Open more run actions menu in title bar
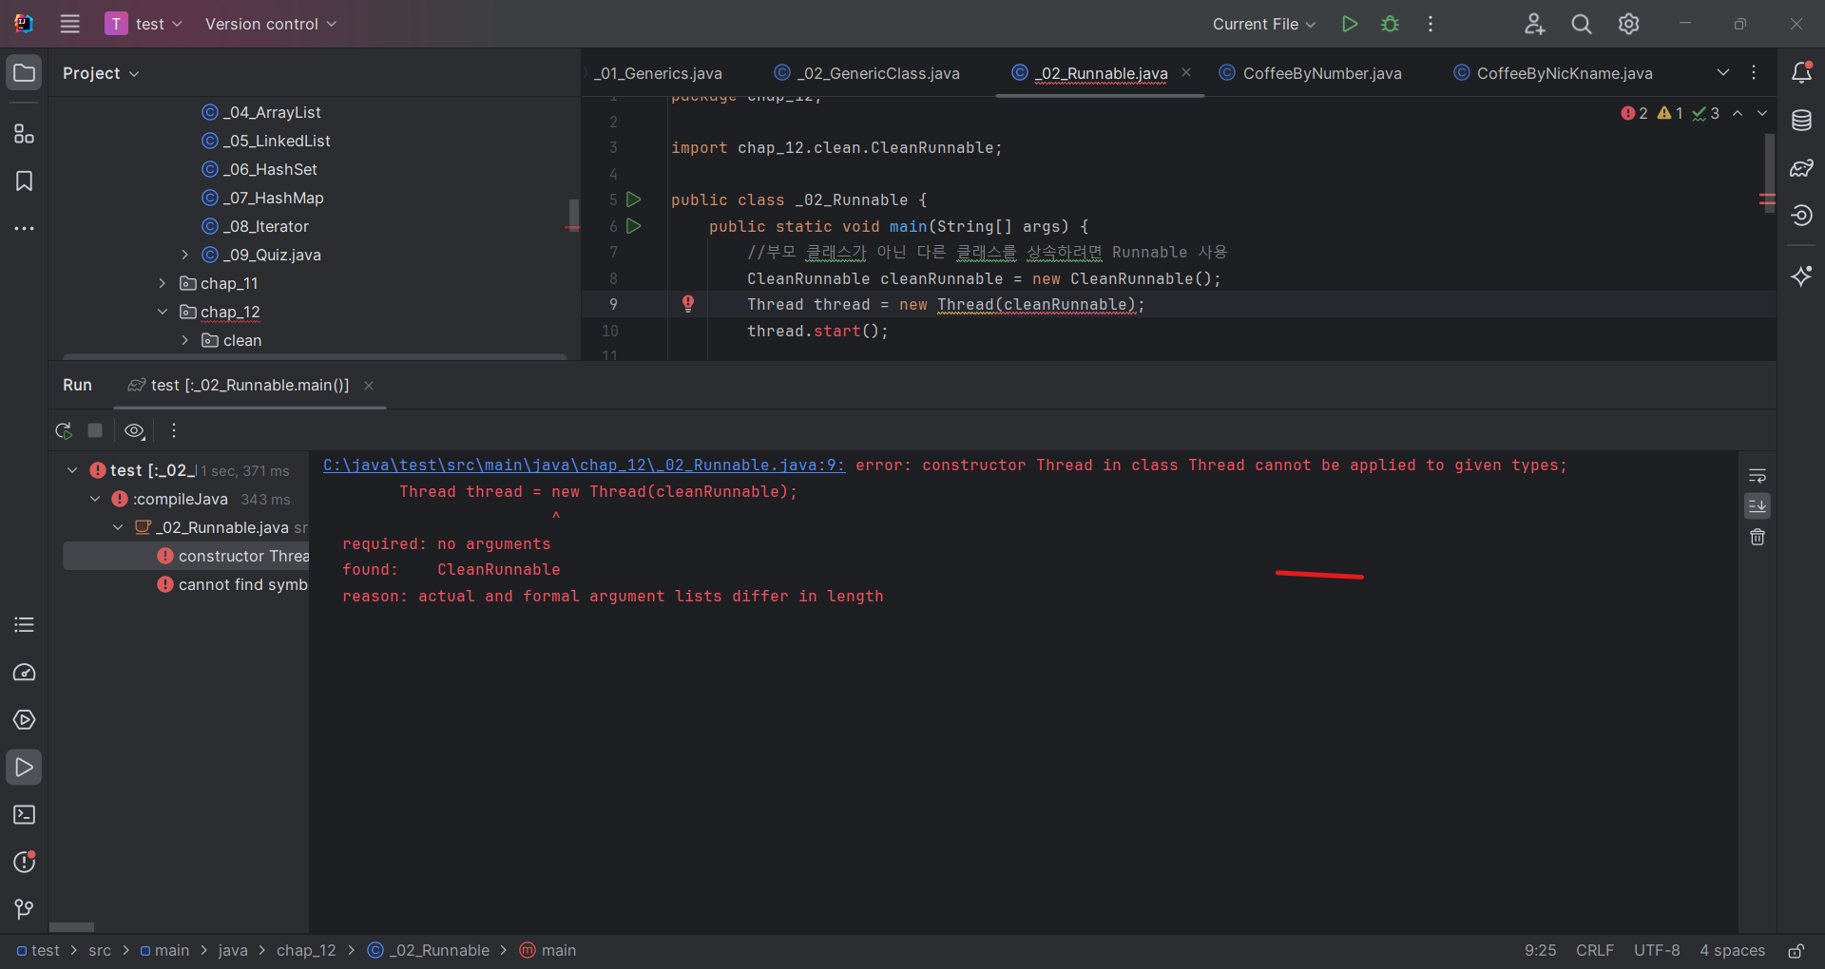 pyautogui.click(x=1431, y=24)
